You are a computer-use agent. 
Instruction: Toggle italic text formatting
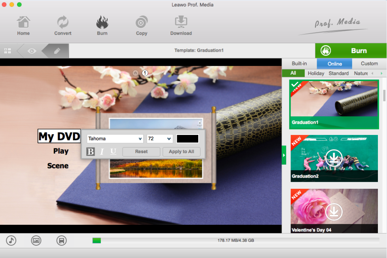point(102,151)
